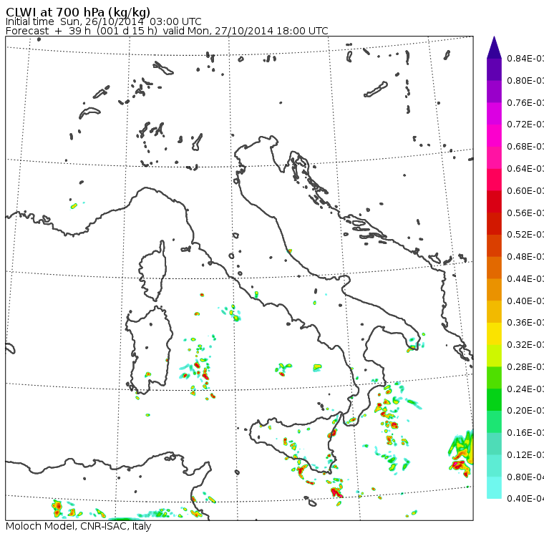
Task: Click the 0.52E-03 colorbar label
Action: pos(525,235)
